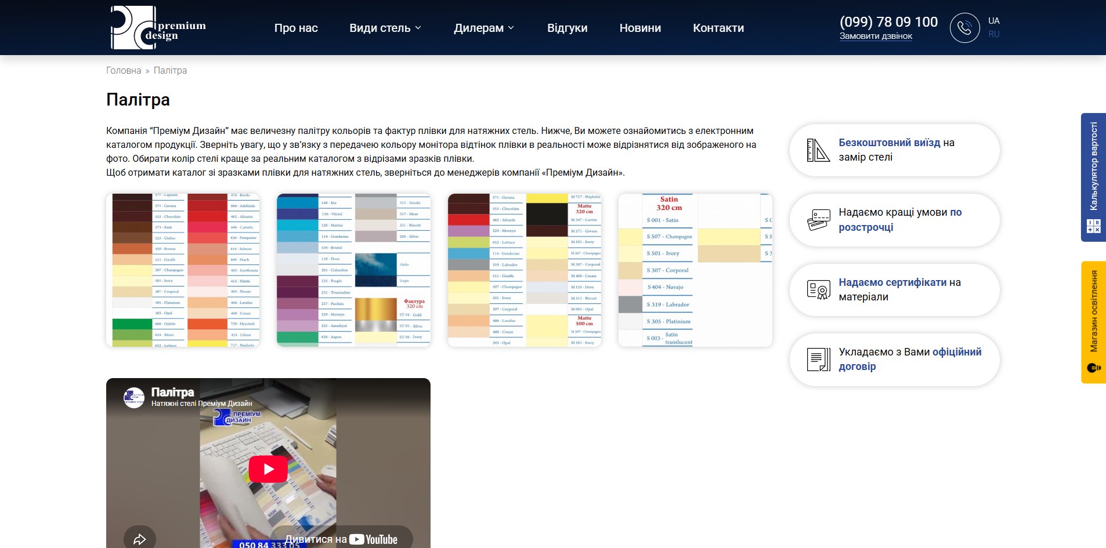Open the Надаємо сертифікати link
1106x548 pixels.
click(x=892, y=282)
